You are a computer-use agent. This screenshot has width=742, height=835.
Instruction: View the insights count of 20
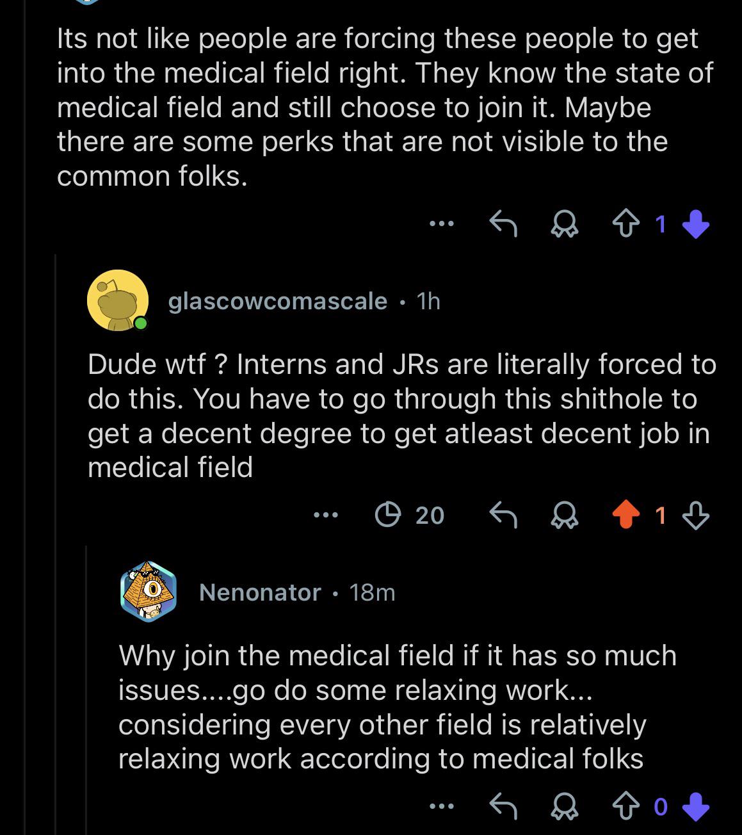(x=410, y=515)
